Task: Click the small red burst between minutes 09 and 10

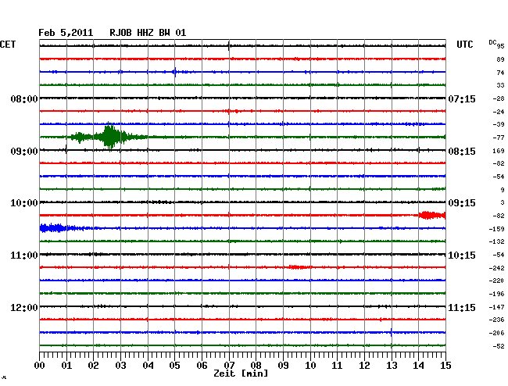Action: pyautogui.click(x=299, y=267)
